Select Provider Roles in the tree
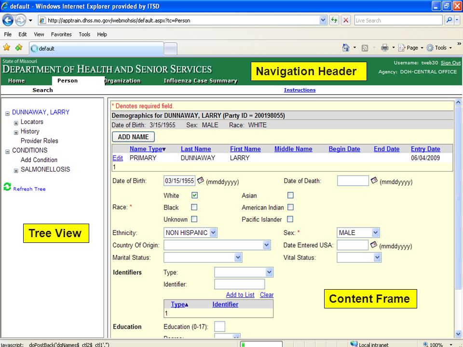 tap(39, 141)
